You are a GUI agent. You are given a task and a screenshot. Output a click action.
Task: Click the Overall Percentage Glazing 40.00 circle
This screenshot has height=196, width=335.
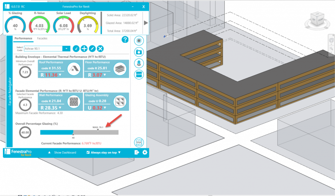coord(25,132)
